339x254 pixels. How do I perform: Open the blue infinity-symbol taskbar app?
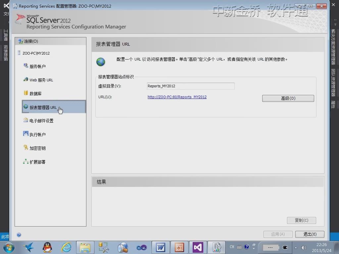[142, 247]
